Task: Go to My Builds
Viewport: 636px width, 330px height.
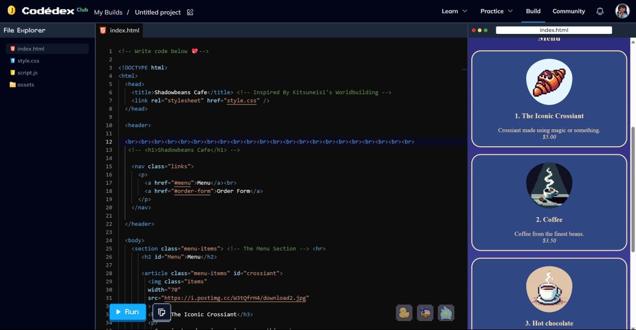Action: [108, 12]
